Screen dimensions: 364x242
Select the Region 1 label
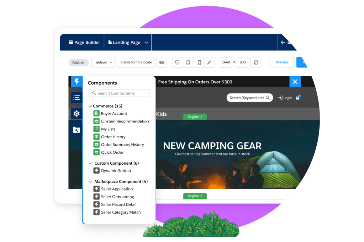pos(195,117)
